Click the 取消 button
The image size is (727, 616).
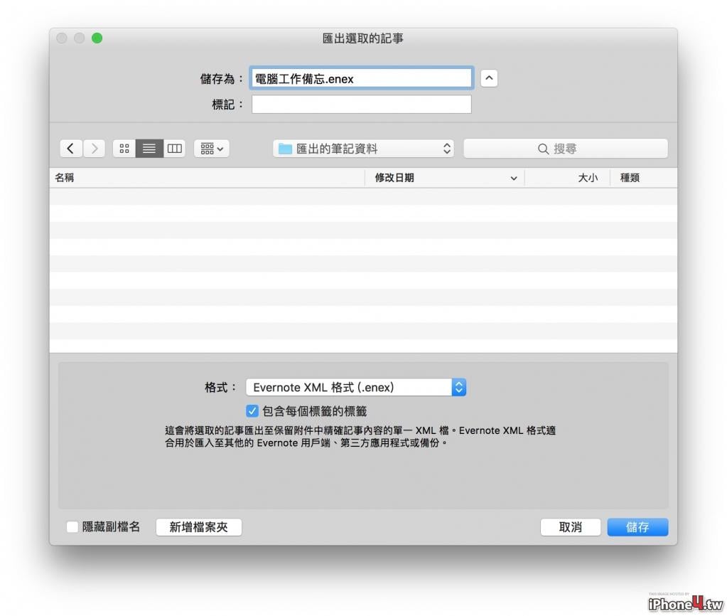click(x=570, y=527)
